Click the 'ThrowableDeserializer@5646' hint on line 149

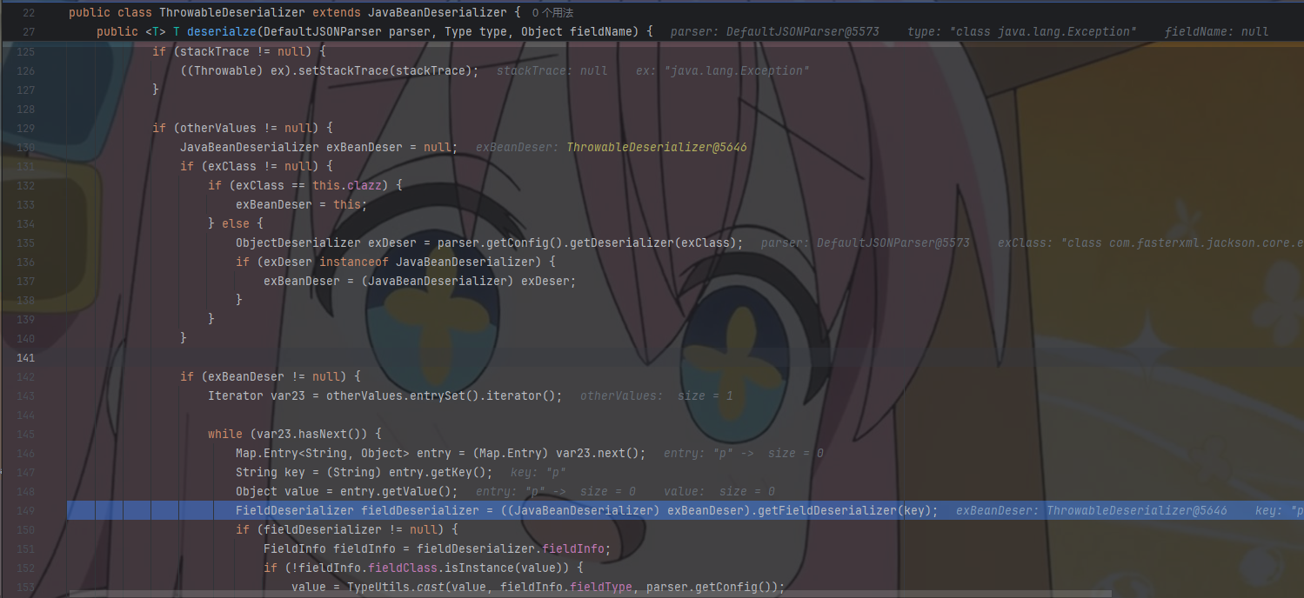pyautogui.click(x=1137, y=510)
